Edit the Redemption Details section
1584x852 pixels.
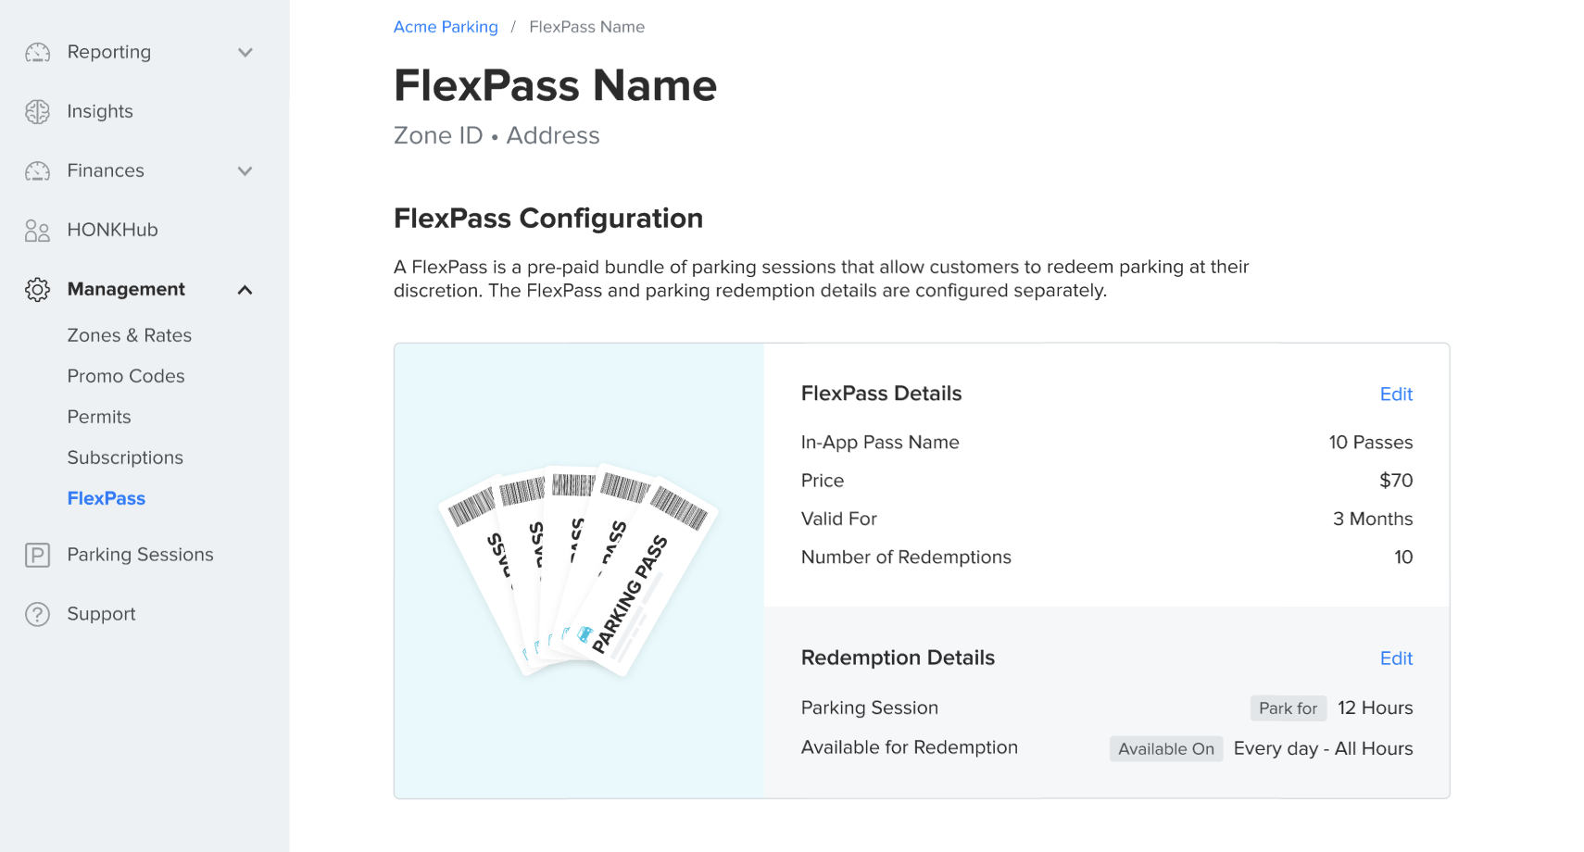[1396, 658]
